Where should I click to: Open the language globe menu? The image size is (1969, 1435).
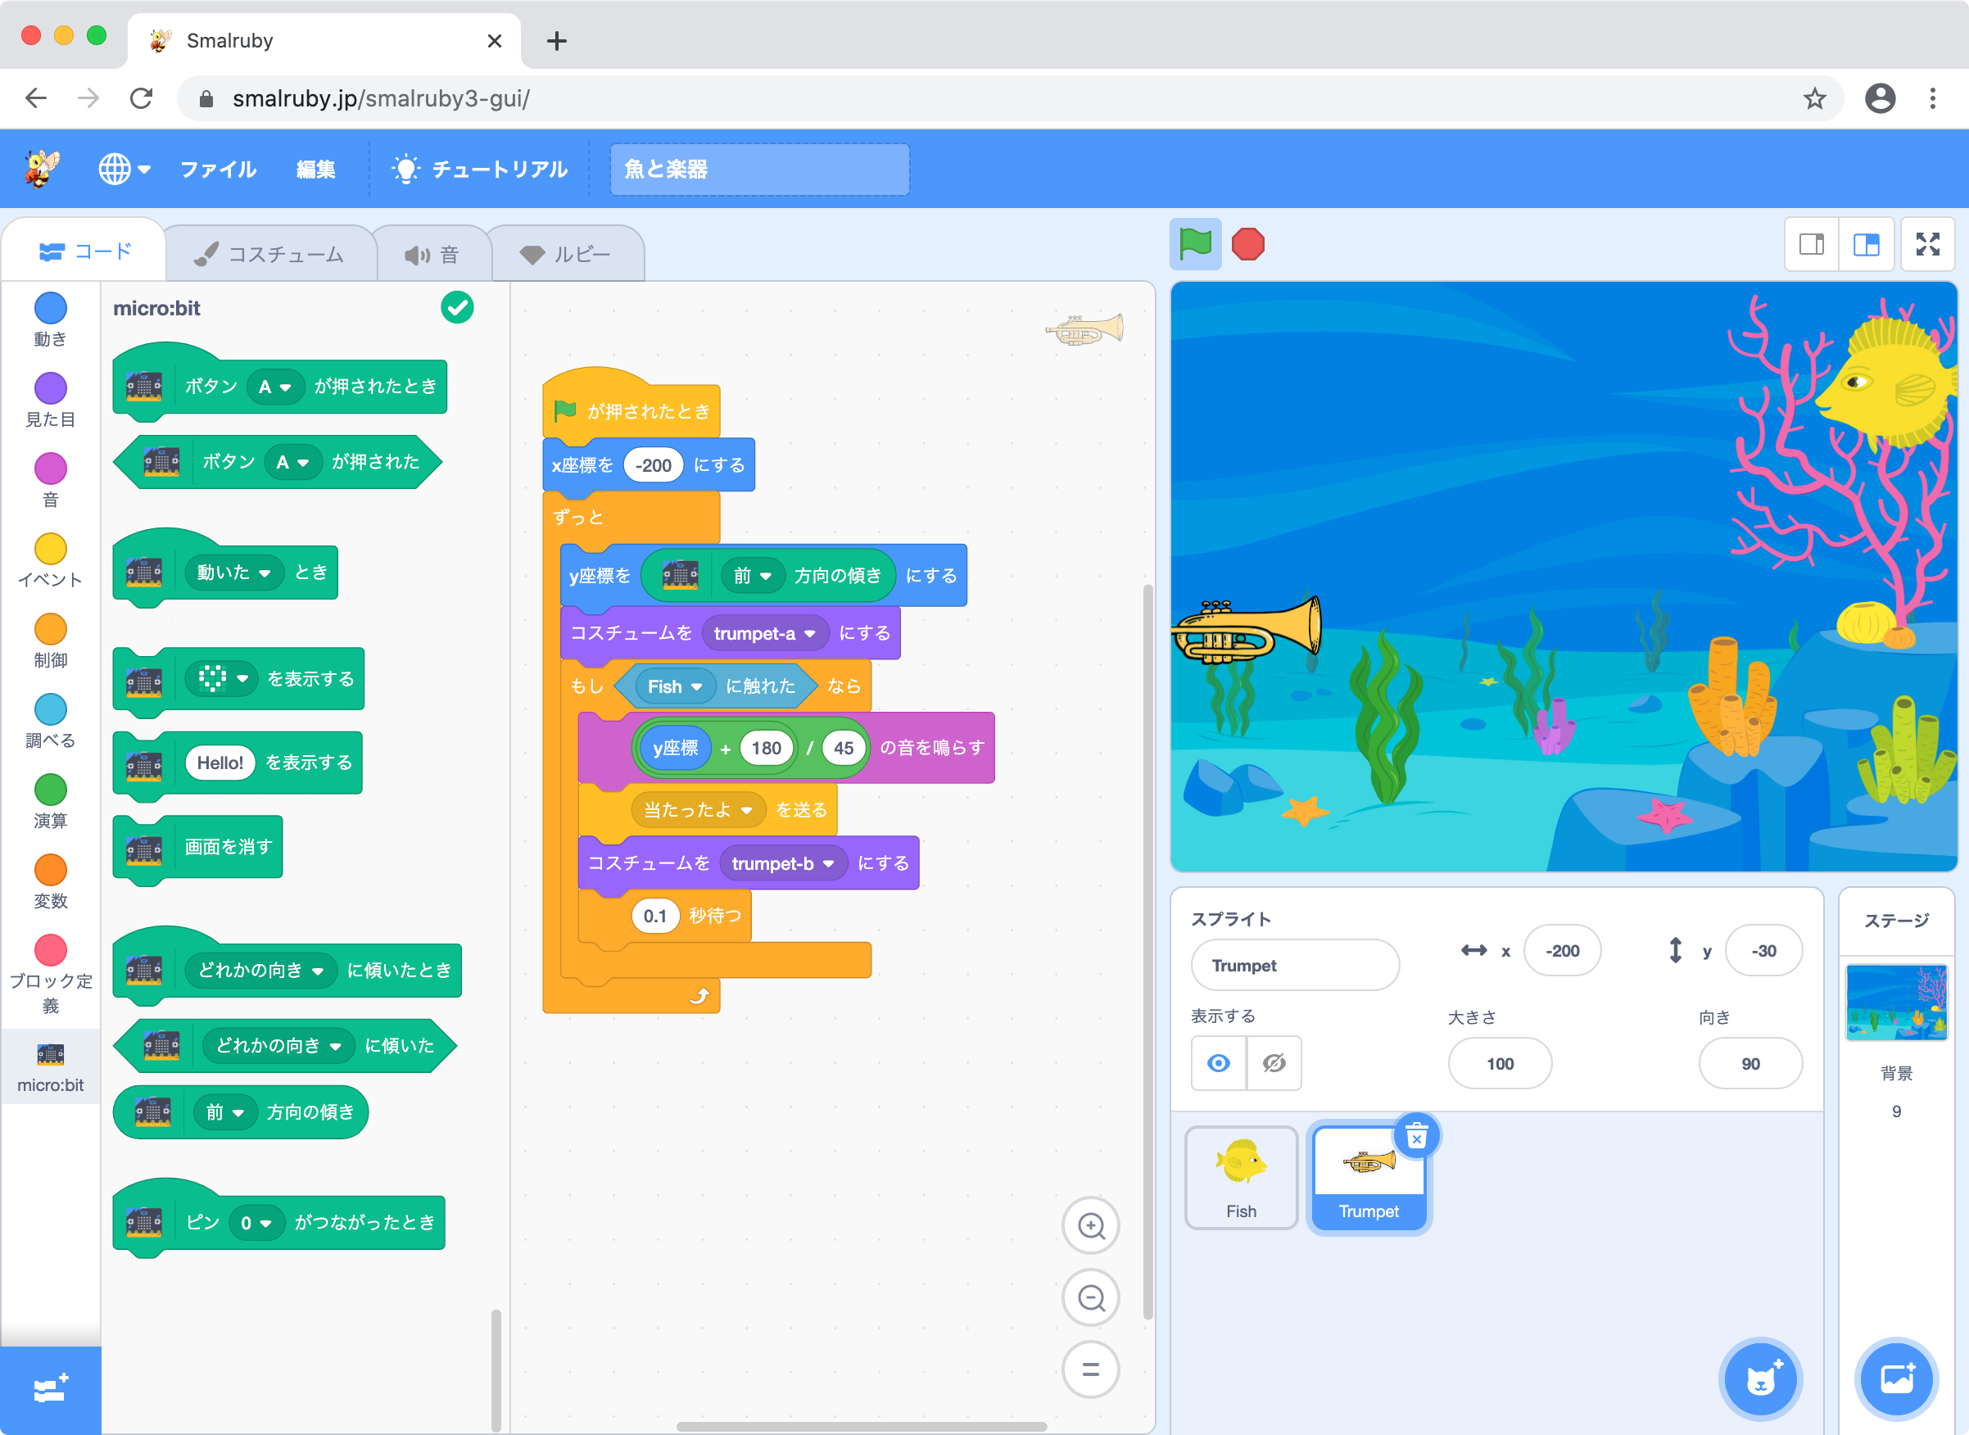(124, 169)
